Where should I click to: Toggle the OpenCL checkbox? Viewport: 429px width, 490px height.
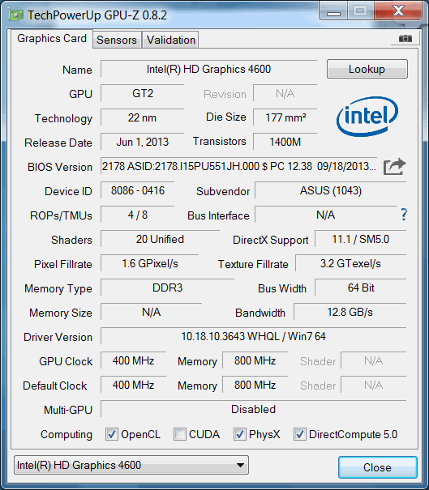(112, 434)
